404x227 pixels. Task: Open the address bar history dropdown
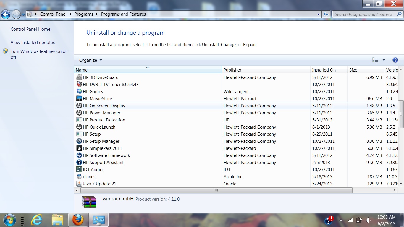click(x=319, y=14)
